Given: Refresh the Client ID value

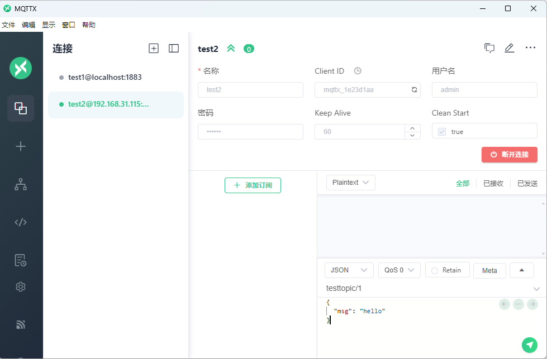Looking at the screenshot, I should (x=414, y=90).
